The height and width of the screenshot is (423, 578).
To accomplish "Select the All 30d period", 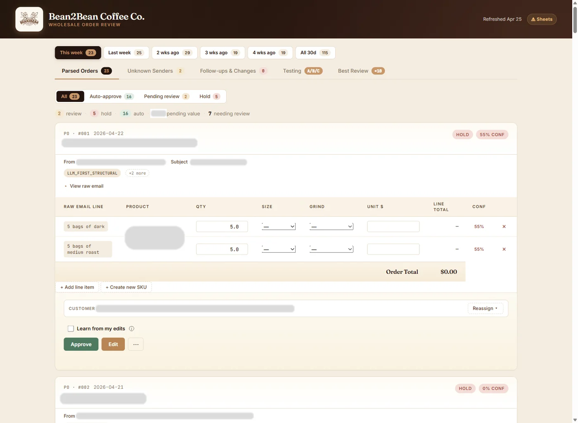I will tap(315, 53).
